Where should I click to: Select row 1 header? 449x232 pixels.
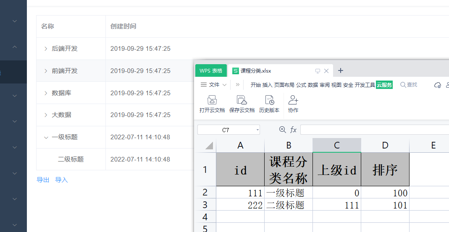(205, 169)
